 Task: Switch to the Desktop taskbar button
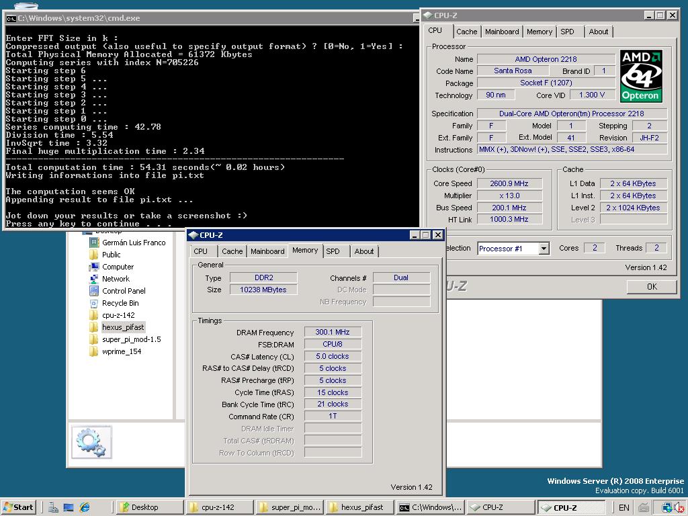tap(150, 507)
